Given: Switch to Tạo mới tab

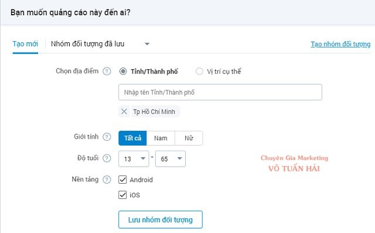Looking at the screenshot, I should [x=25, y=44].
